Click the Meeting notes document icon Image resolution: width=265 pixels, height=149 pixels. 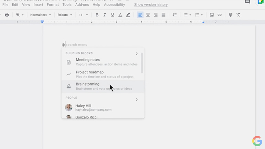click(68, 62)
